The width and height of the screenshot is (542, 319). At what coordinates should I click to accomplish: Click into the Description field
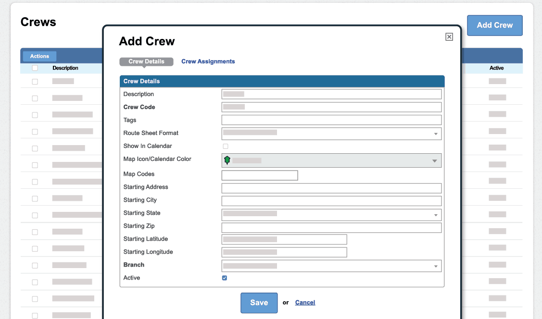(x=331, y=94)
